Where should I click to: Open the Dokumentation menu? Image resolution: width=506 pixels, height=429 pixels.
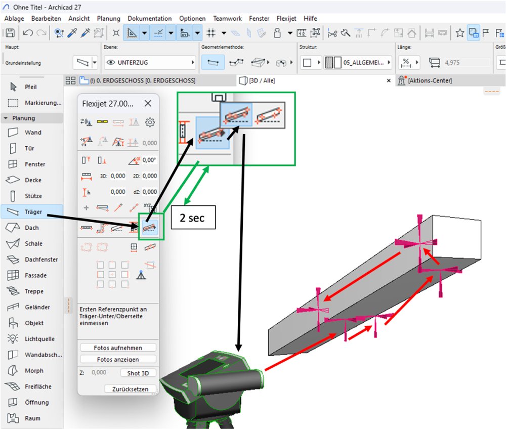click(x=149, y=18)
